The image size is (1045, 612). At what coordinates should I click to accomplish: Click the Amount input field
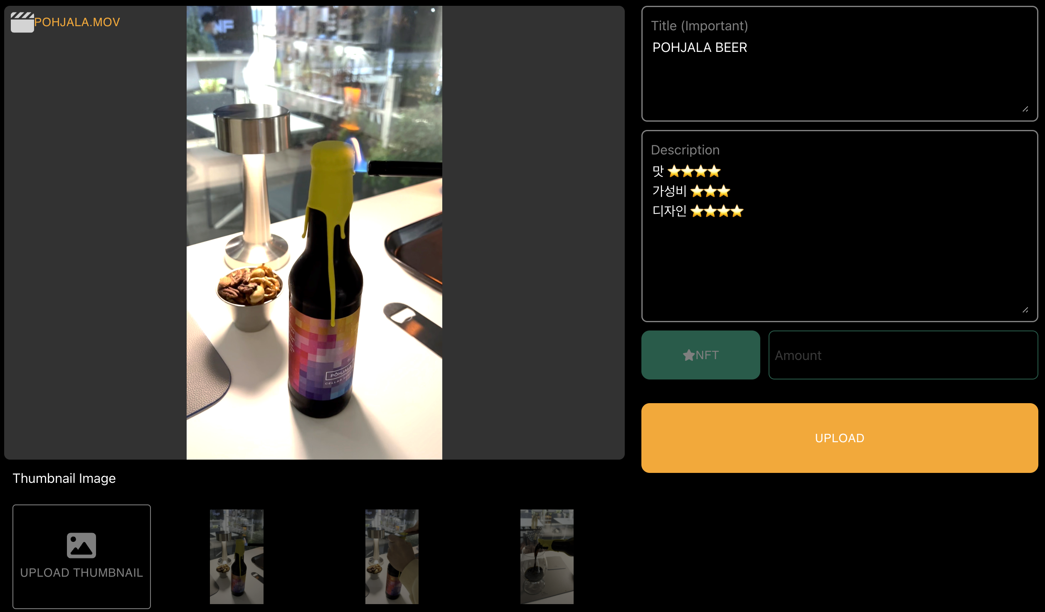903,355
